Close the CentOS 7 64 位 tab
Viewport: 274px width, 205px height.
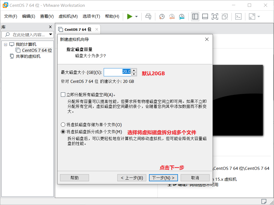pos(97,29)
